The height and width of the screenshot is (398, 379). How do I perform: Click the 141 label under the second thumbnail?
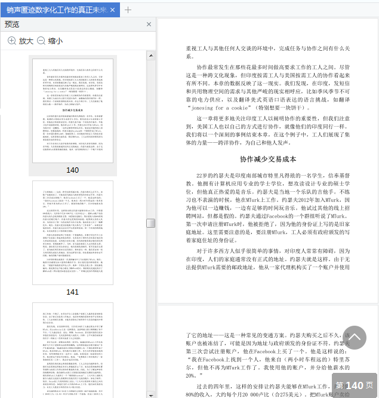coord(72,292)
